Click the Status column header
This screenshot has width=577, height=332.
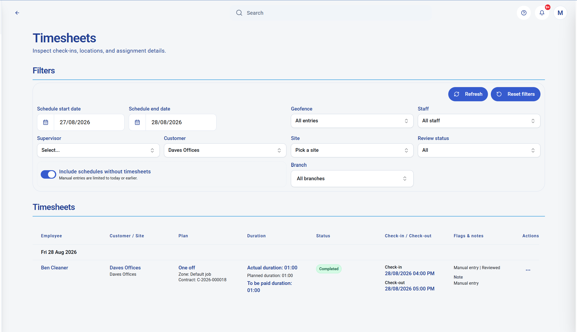click(323, 236)
